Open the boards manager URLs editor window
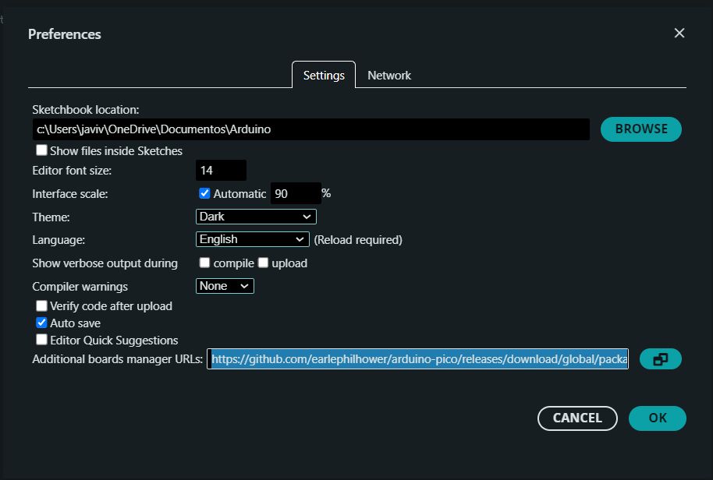The height and width of the screenshot is (480, 713). point(660,358)
